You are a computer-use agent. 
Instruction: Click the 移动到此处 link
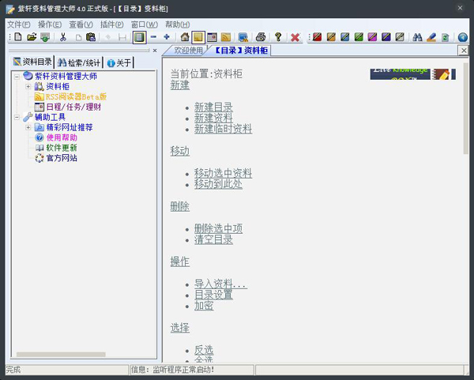pos(218,184)
